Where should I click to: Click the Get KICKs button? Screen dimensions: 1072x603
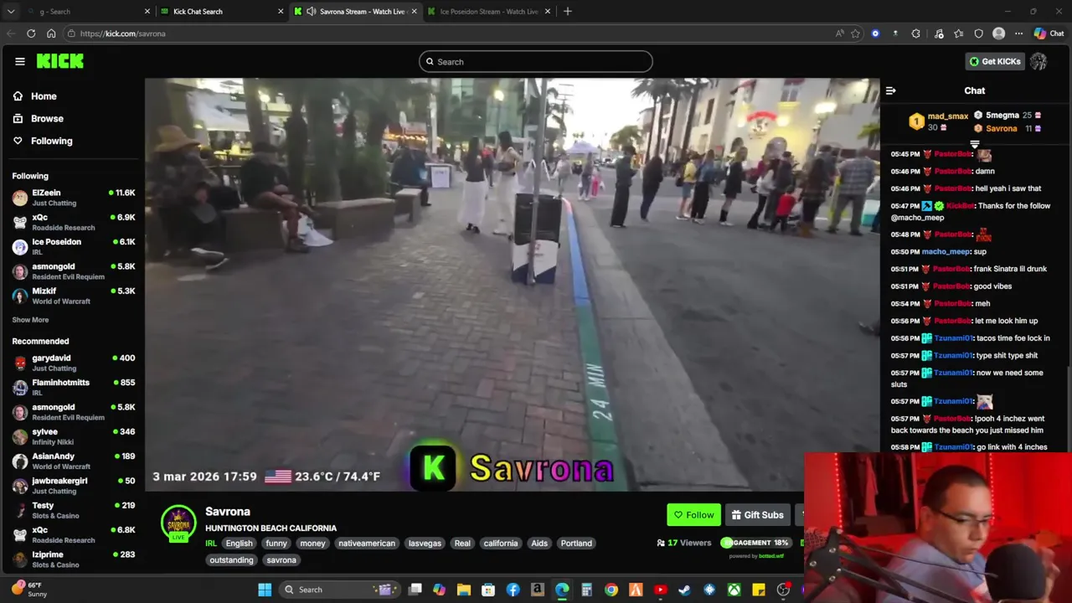[x=995, y=61]
